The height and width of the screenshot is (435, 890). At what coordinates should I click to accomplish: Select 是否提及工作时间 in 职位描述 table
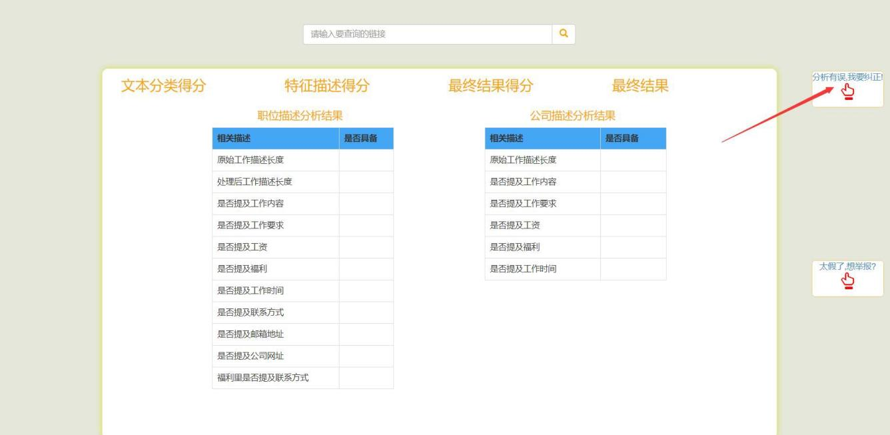click(x=303, y=291)
